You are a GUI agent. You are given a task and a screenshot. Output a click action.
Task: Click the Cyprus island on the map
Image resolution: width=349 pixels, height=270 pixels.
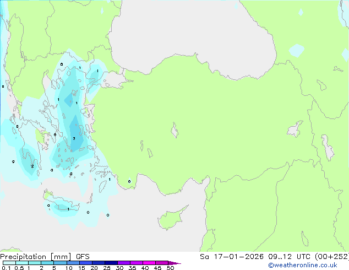click(172, 218)
